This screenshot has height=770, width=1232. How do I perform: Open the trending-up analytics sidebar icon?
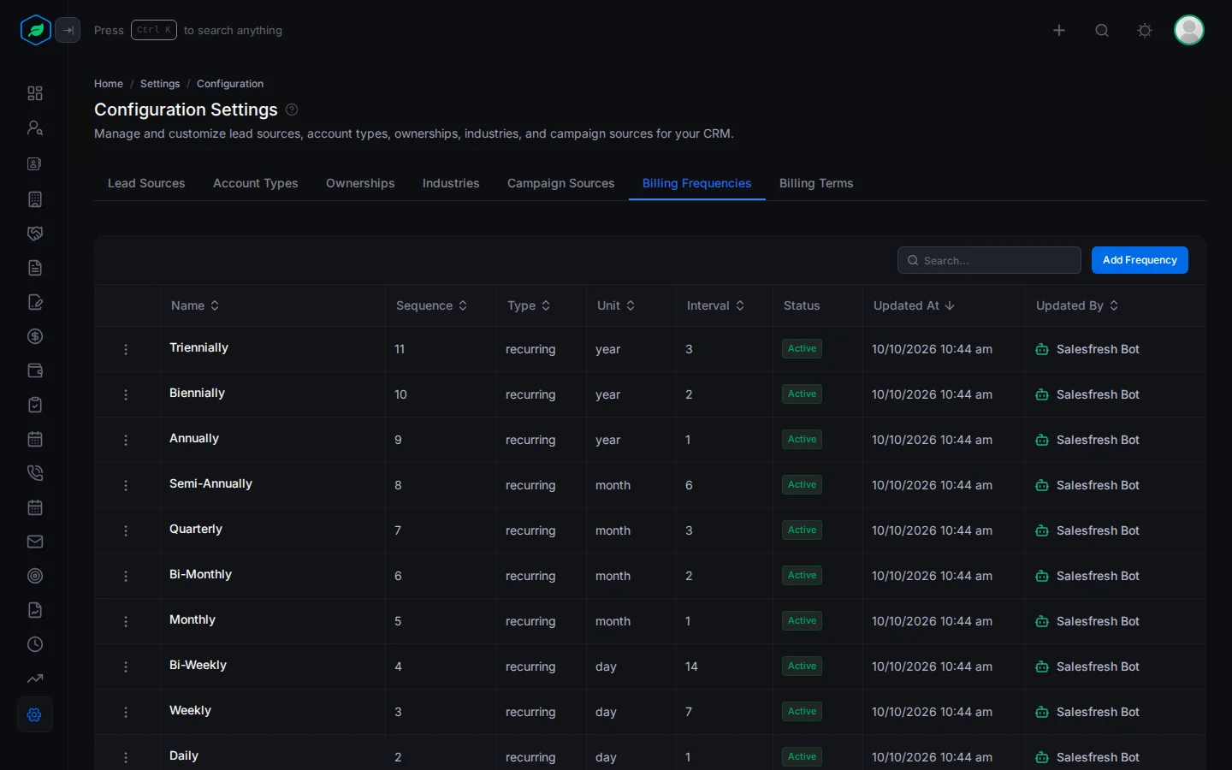(x=35, y=678)
